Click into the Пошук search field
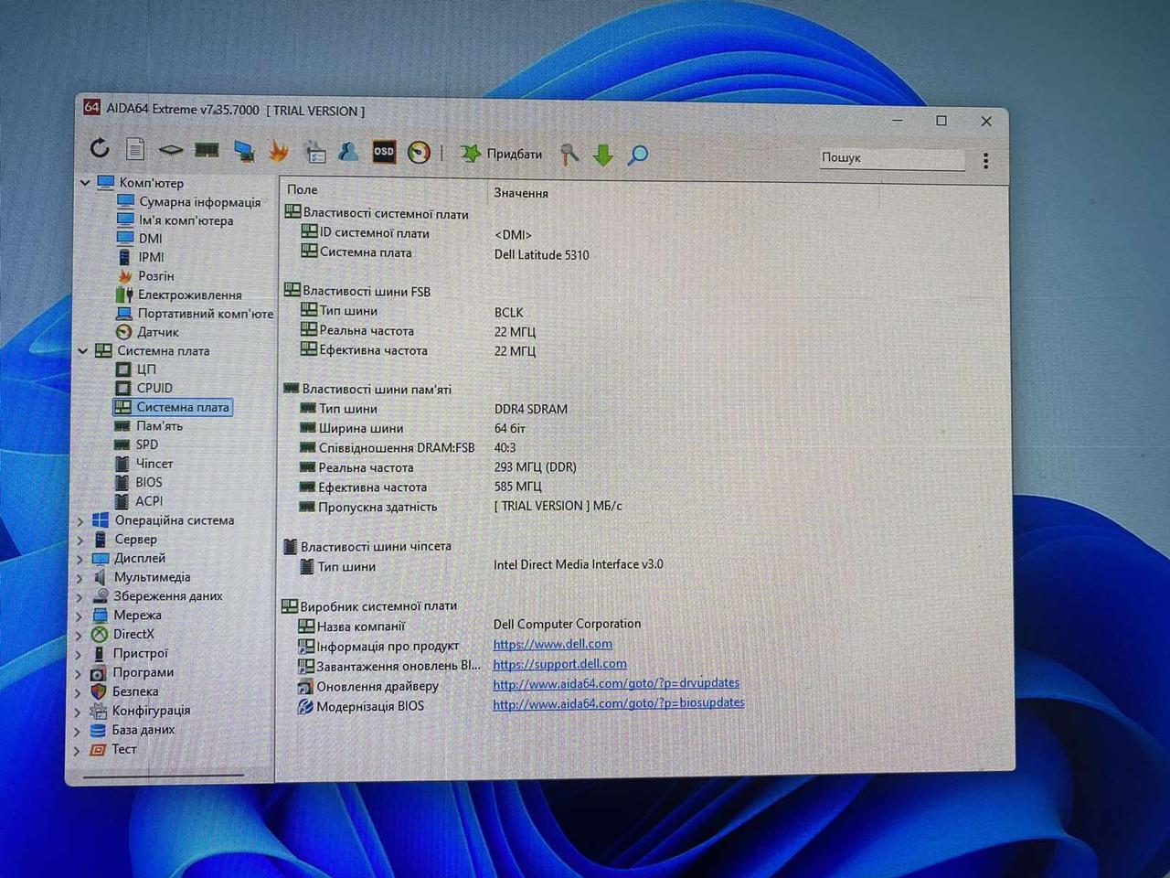The height and width of the screenshot is (878, 1170). pos(891,158)
